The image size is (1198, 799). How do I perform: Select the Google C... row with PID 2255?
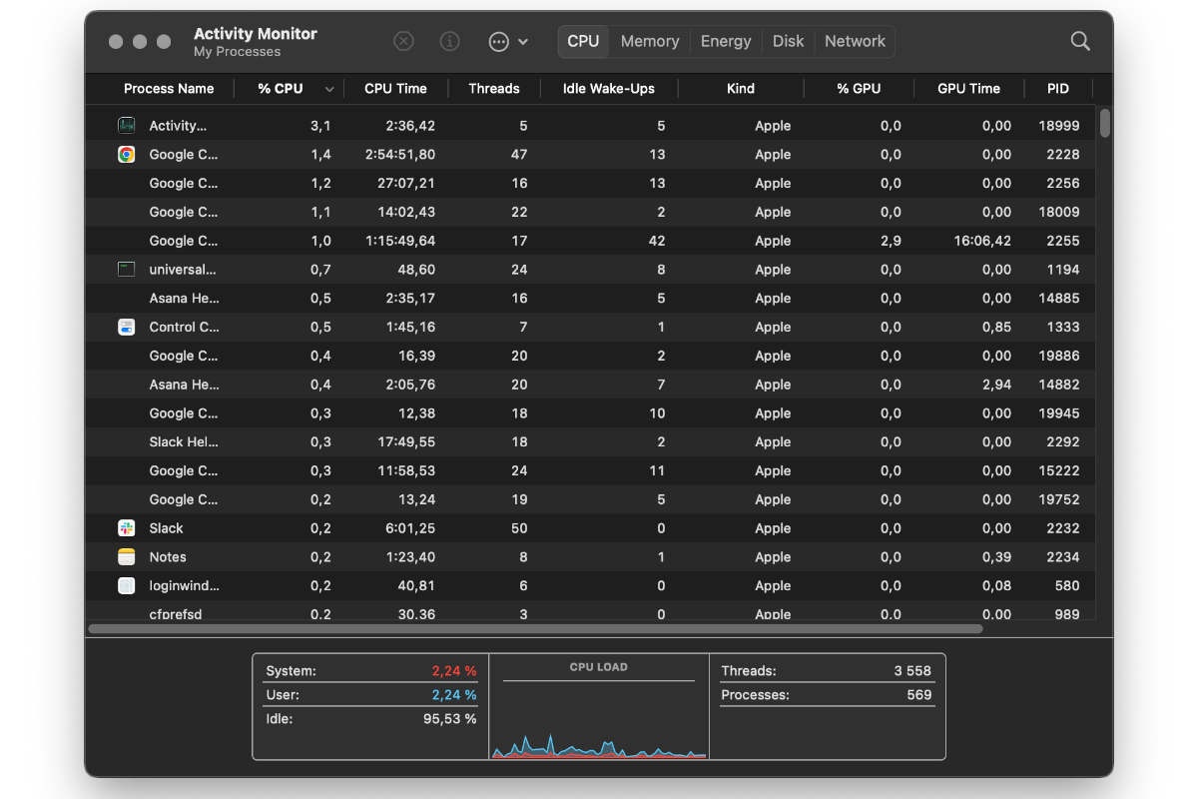(x=590, y=241)
